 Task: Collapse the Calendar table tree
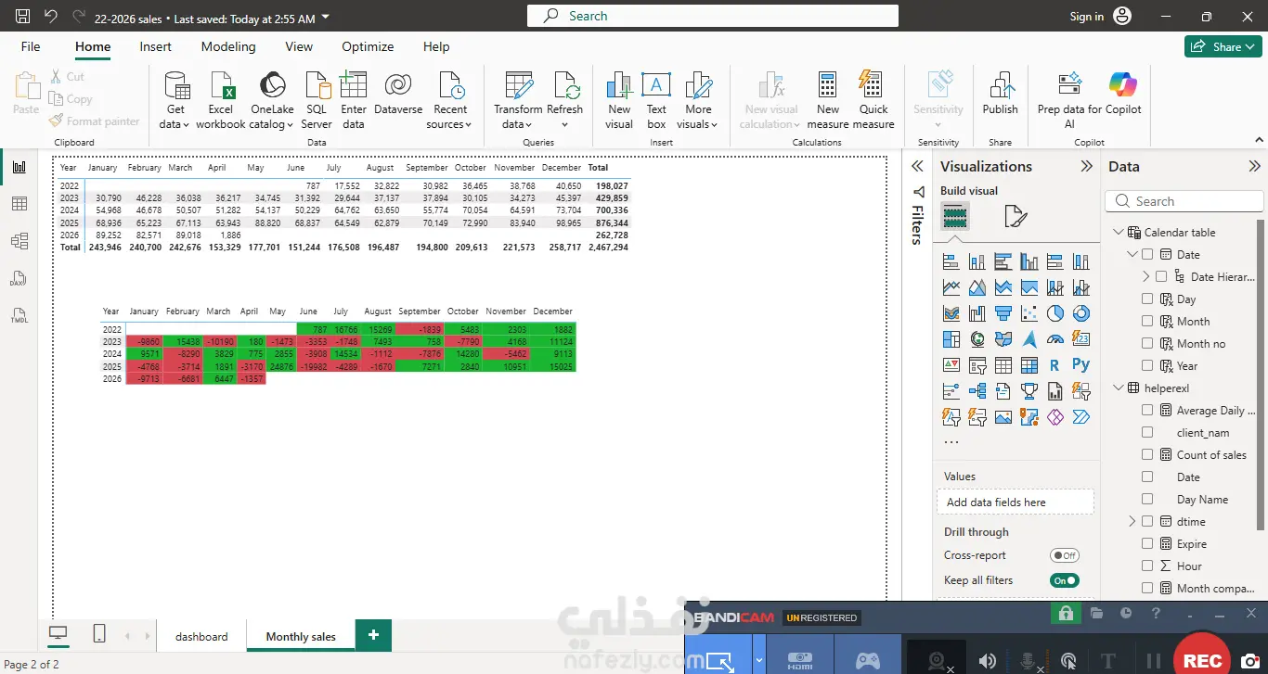1118,233
